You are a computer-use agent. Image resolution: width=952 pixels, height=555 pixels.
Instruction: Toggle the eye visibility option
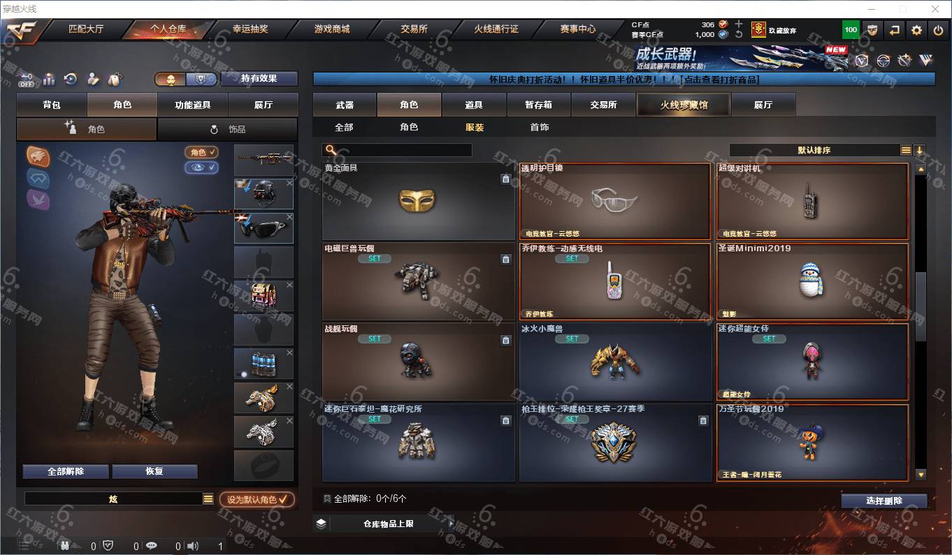201,168
